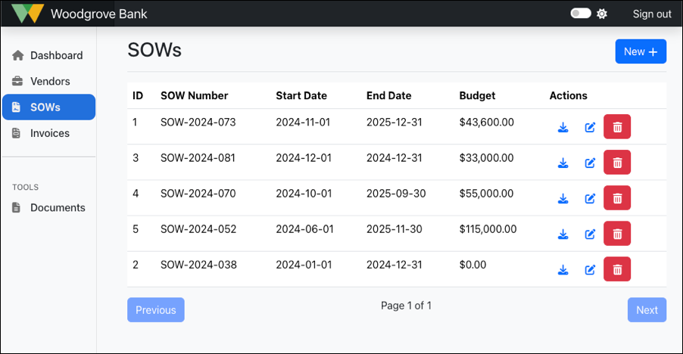Click the Woodgrove Bank logo

pos(28,14)
